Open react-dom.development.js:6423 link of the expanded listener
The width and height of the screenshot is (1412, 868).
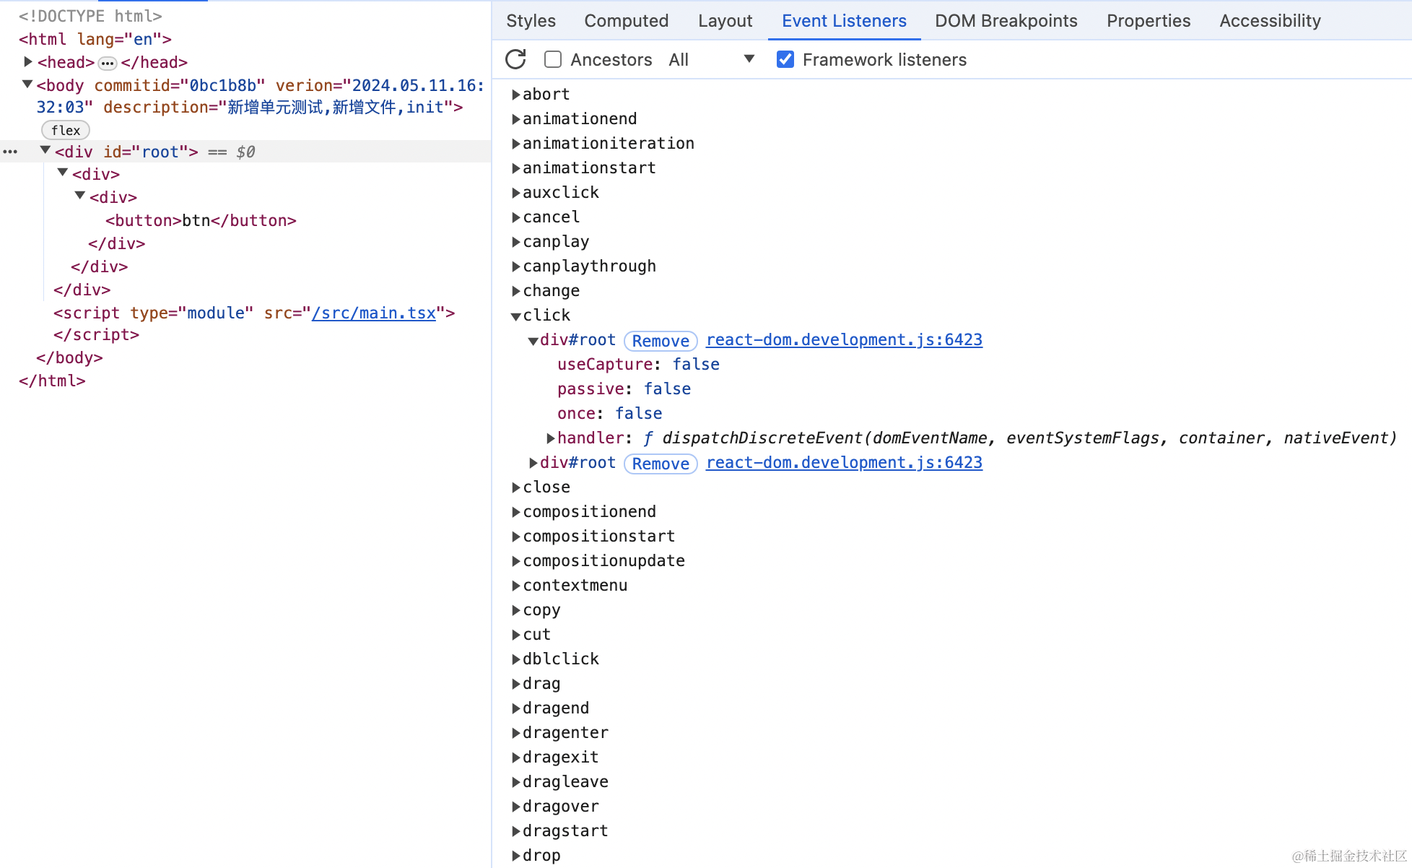click(x=844, y=340)
